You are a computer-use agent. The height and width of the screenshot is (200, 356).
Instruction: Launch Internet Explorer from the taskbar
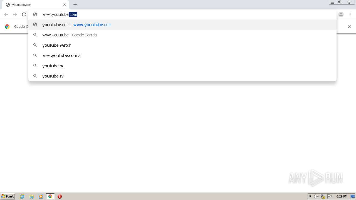(x=22, y=196)
